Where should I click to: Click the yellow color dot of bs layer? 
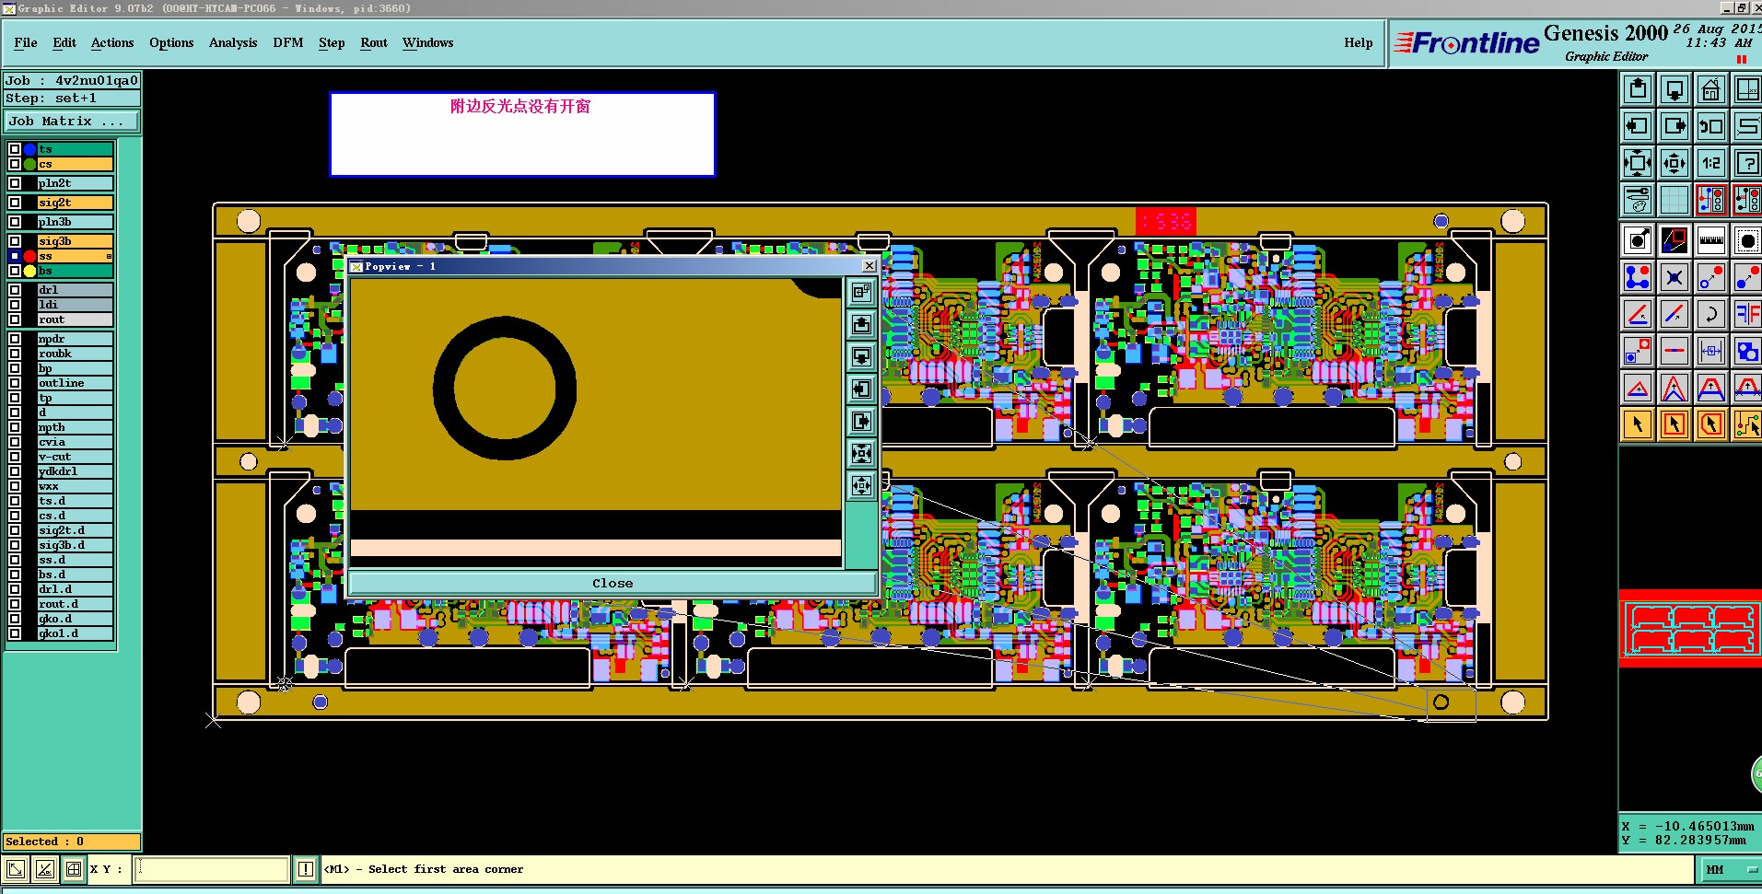click(x=30, y=271)
